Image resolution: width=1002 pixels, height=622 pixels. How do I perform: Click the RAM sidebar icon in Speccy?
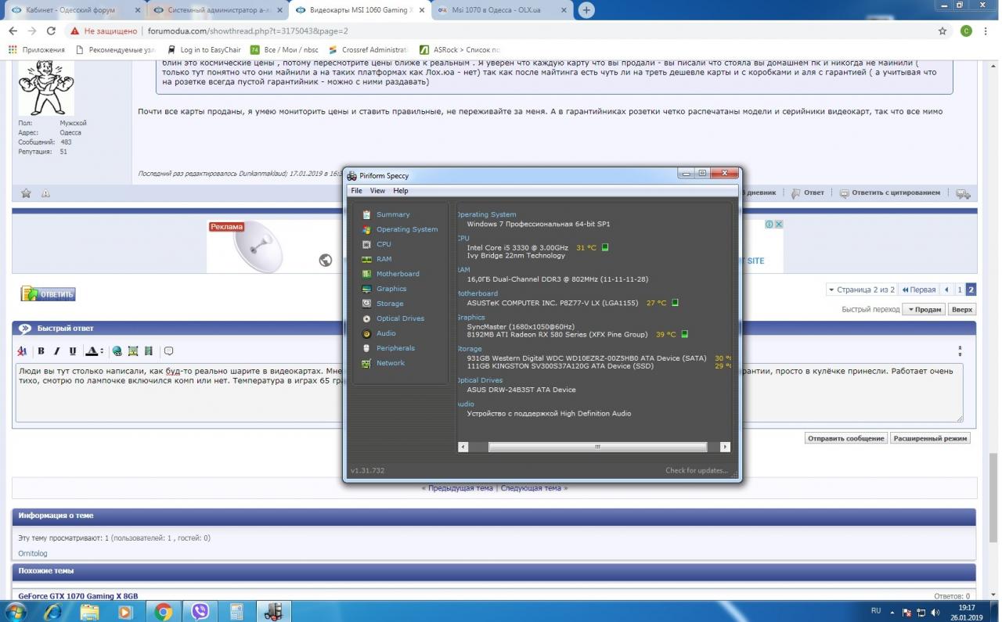(x=366, y=259)
